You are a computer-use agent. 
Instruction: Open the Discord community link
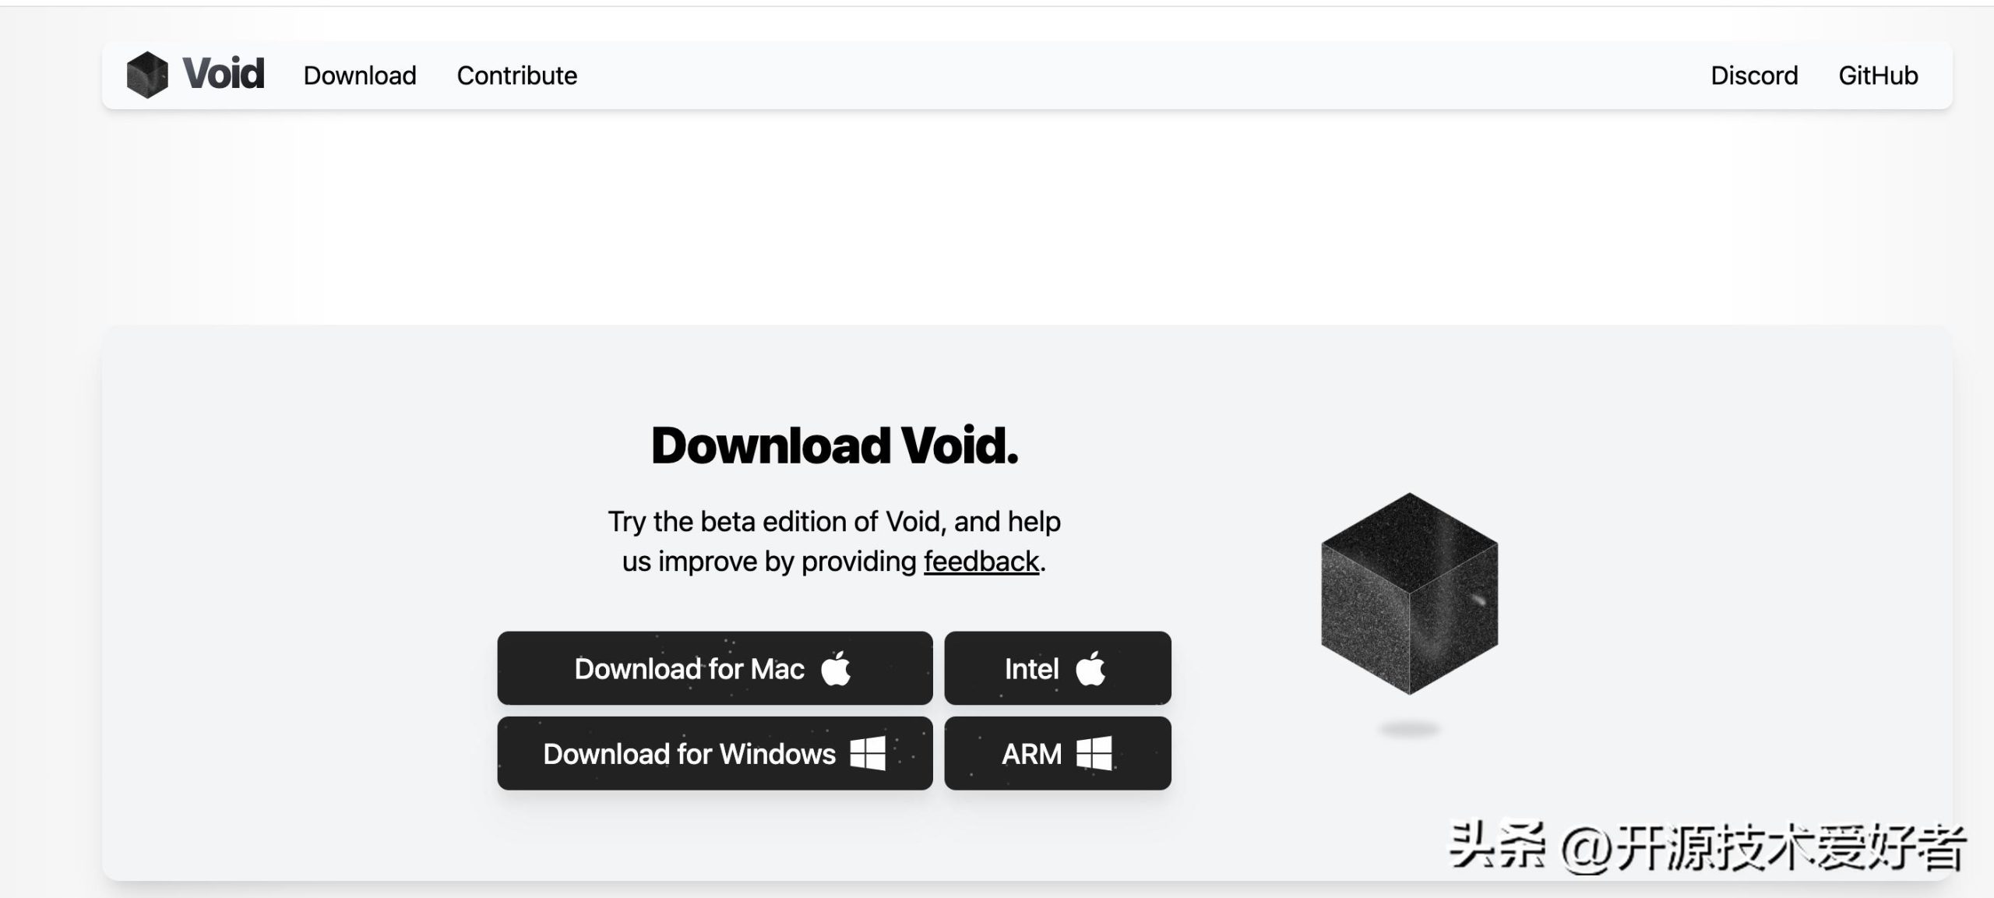point(1754,75)
